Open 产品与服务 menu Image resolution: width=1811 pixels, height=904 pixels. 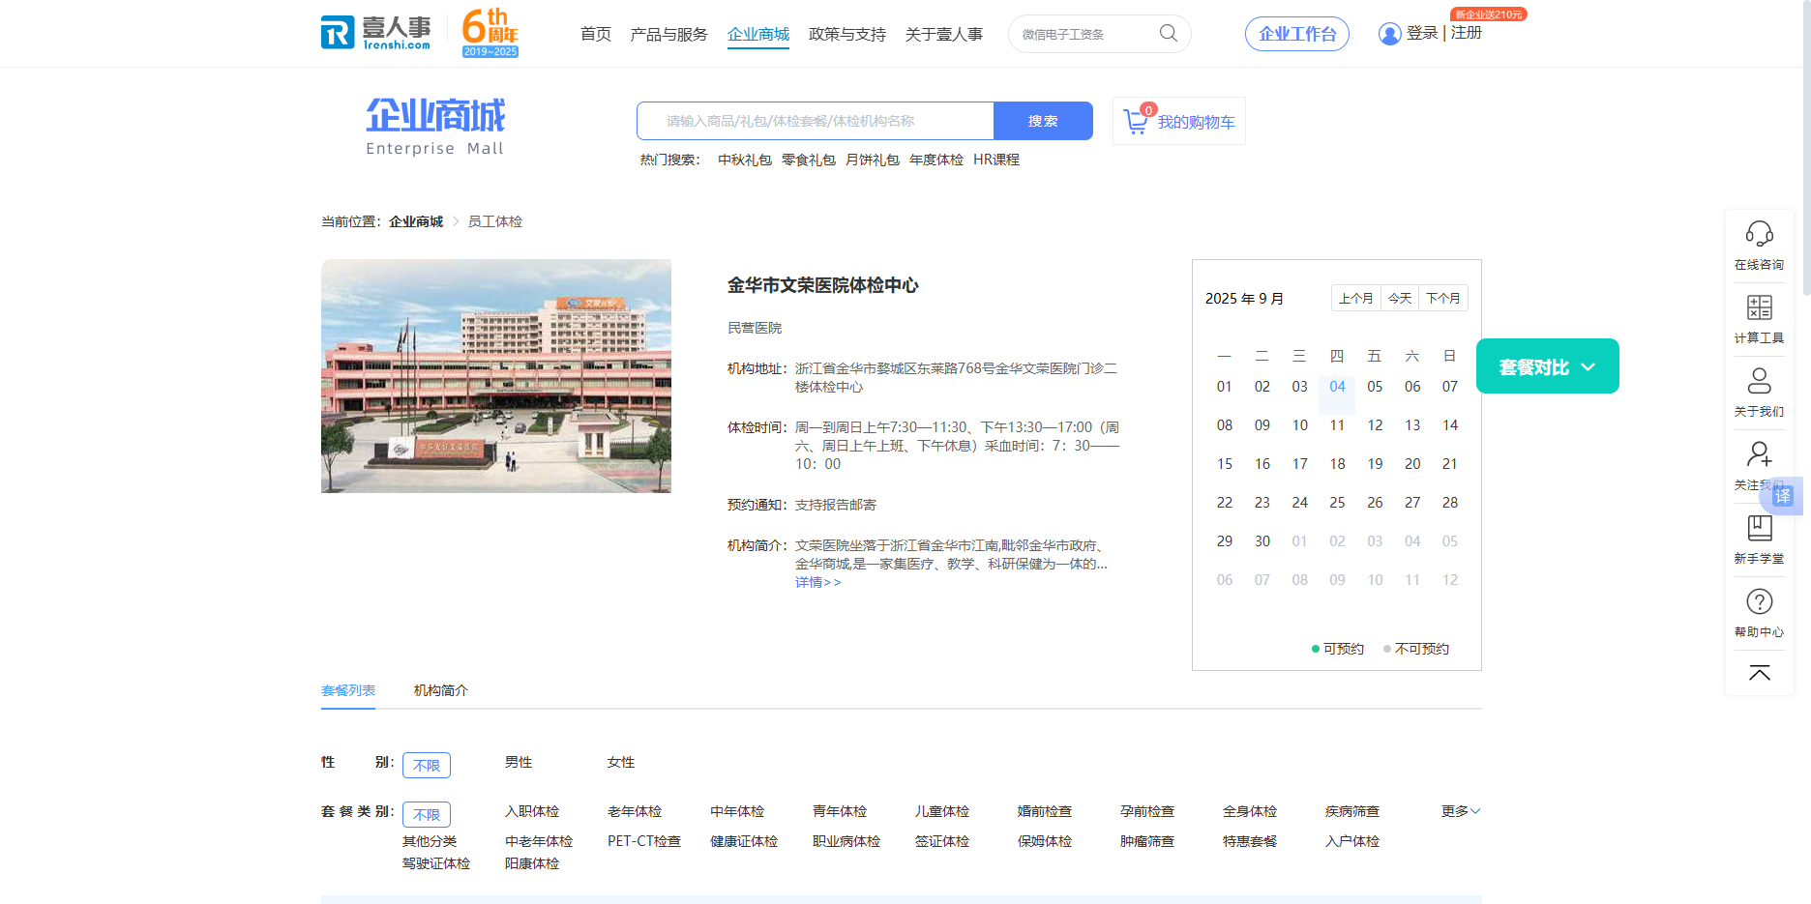pyautogui.click(x=668, y=34)
